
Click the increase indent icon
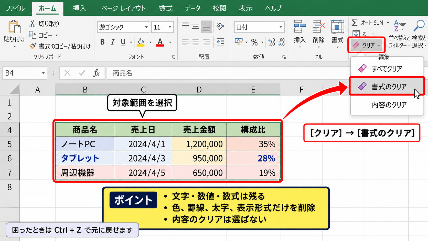[220, 42]
